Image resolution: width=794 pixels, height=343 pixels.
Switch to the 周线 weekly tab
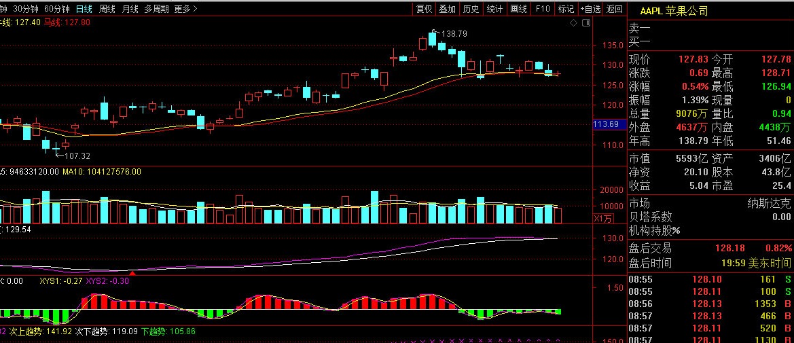107,9
